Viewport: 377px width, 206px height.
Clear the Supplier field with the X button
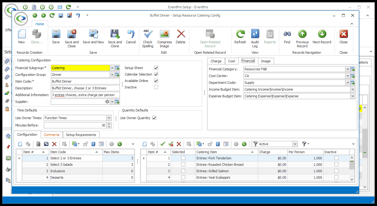107,102
